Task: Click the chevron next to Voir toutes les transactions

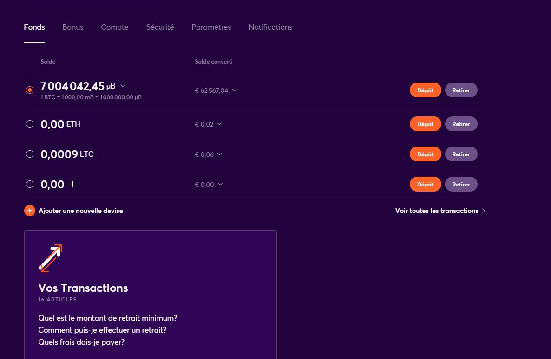Action: (x=484, y=211)
